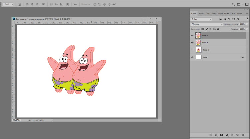The width and height of the screenshot is (250, 139).
Task: Filter layers by smart objects
Action: (x=238, y=19)
